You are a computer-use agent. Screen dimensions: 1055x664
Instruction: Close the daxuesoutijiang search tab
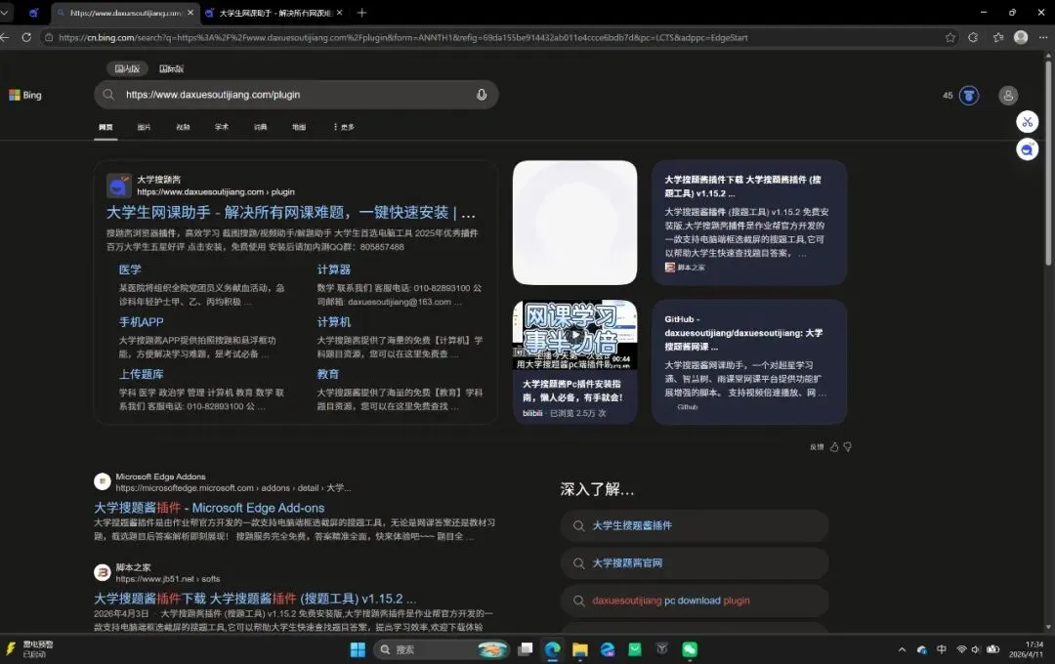pyautogui.click(x=190, y=12)
